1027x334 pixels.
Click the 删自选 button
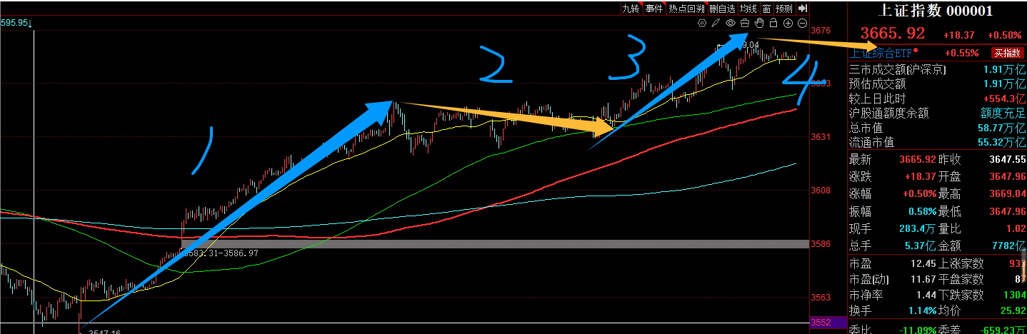pos(723,9)
